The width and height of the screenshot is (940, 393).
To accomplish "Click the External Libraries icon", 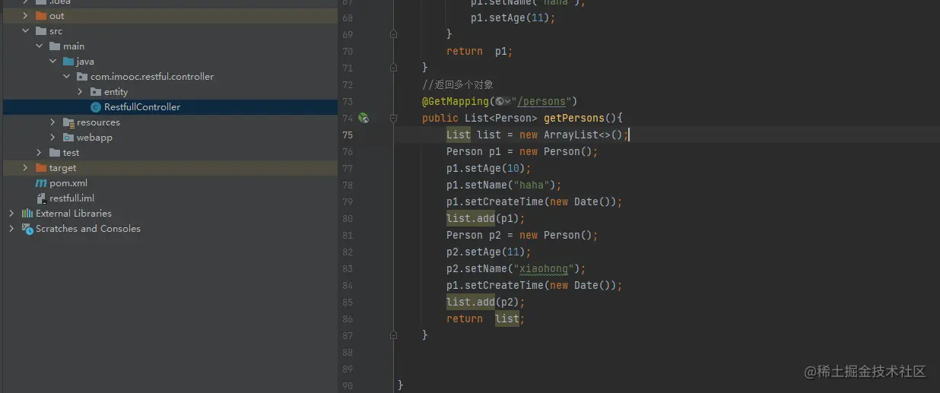I will (x=27, y=214).
